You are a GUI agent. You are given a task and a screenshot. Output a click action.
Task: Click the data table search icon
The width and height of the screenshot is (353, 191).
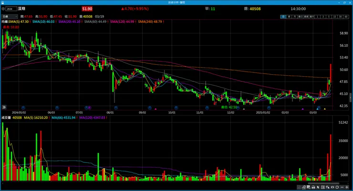click(309, 187)
